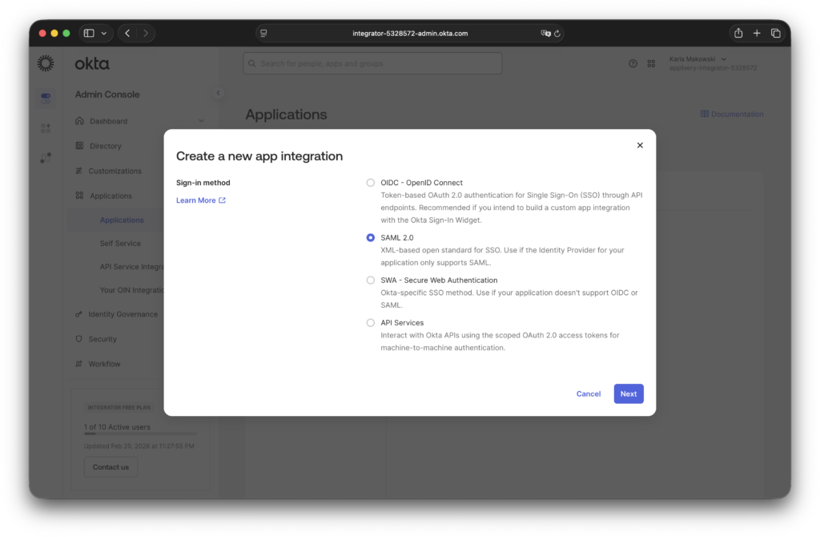Choose SWA - Secure Web Authentication option
This screenshot has width=820, height=537.
point(370,281)
